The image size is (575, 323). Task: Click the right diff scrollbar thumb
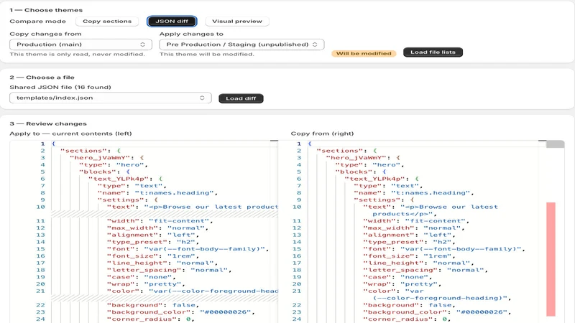point(555,144)
